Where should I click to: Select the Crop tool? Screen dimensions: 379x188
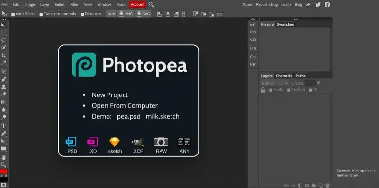point(4,56)
